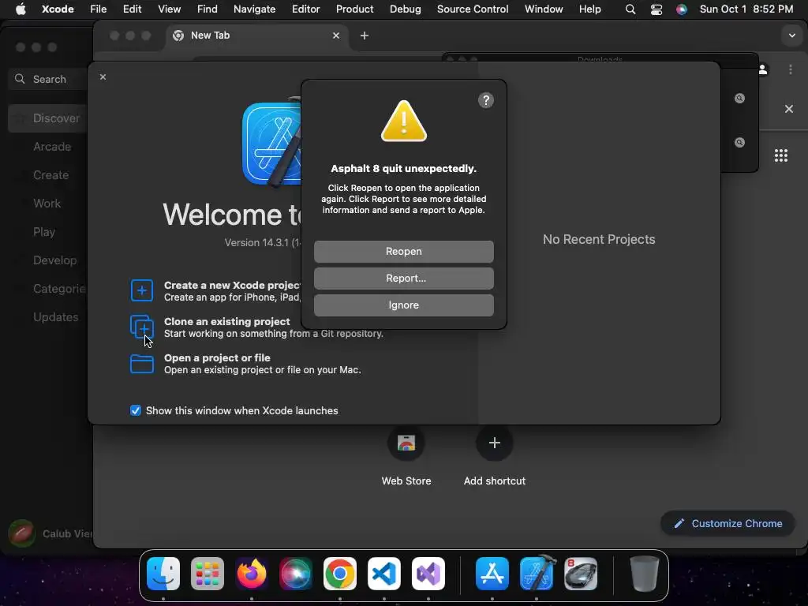This screenshot has height=606, width=808.
Task: Open the Product menu
Action: pos(354,9)
